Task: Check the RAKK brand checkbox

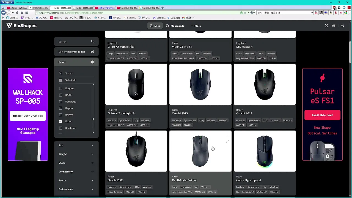Action: click(61, 95)
